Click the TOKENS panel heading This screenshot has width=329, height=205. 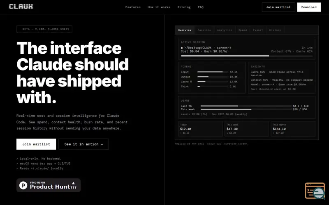(x=186, y=66)
